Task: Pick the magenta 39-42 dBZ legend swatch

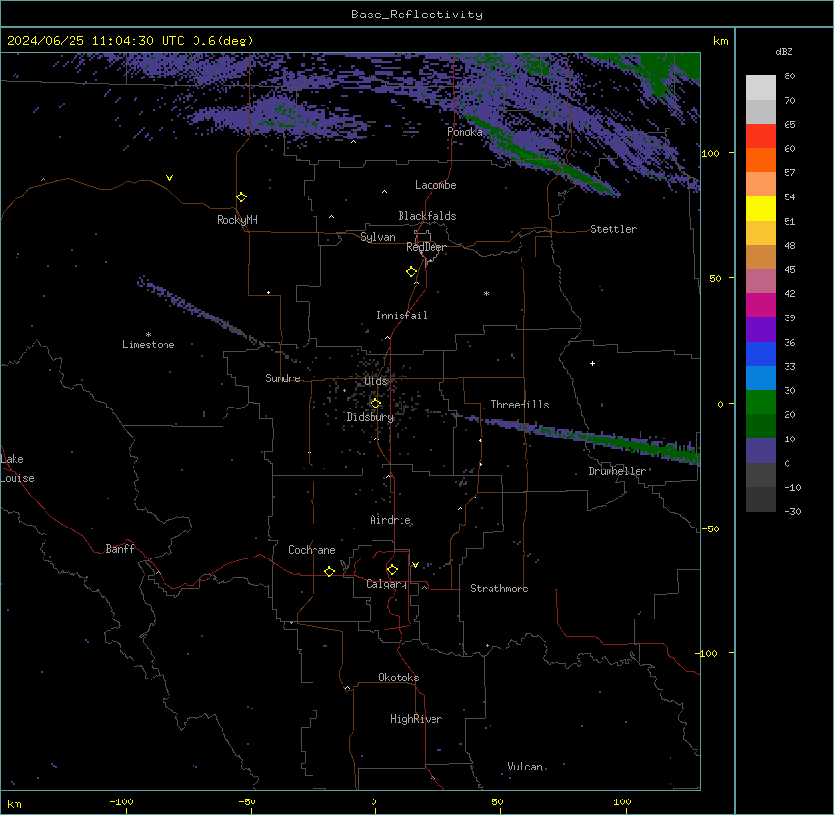Action: (760, 305)
